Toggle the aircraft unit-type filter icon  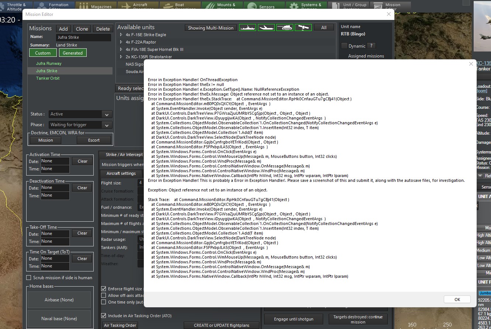click(266, 28)
